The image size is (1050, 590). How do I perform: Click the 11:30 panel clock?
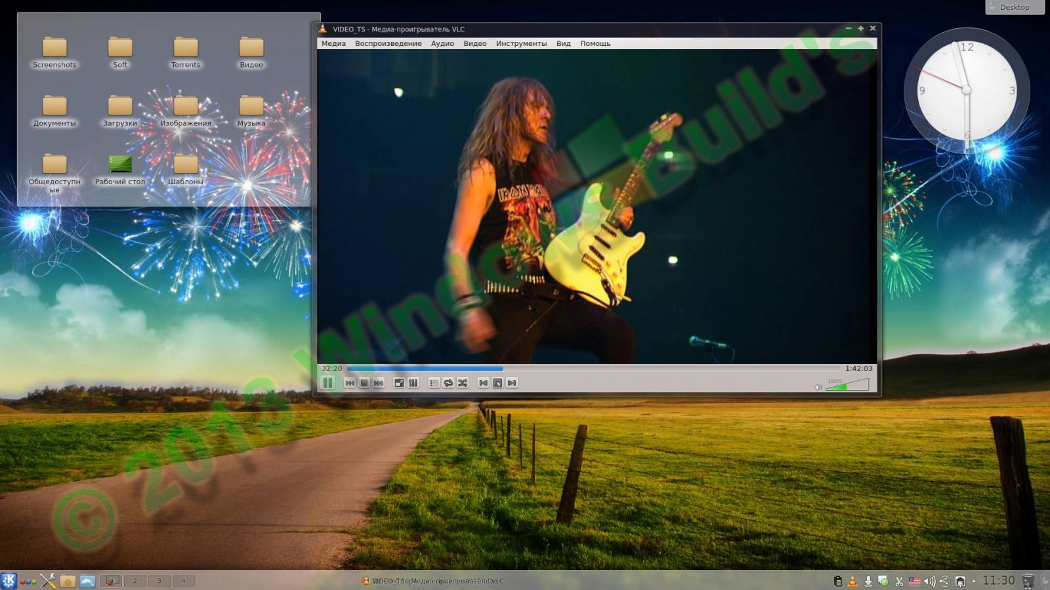(998, 580)
